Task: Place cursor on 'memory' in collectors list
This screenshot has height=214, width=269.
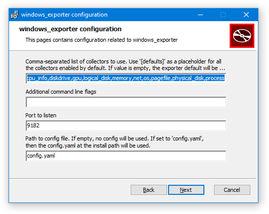Action: [x=122, y=78]
